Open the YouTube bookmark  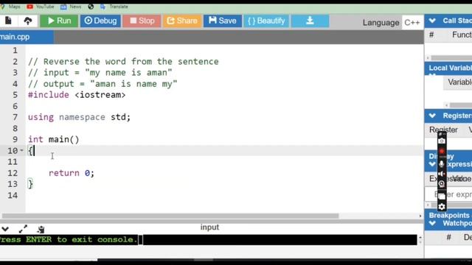[41, 7]
